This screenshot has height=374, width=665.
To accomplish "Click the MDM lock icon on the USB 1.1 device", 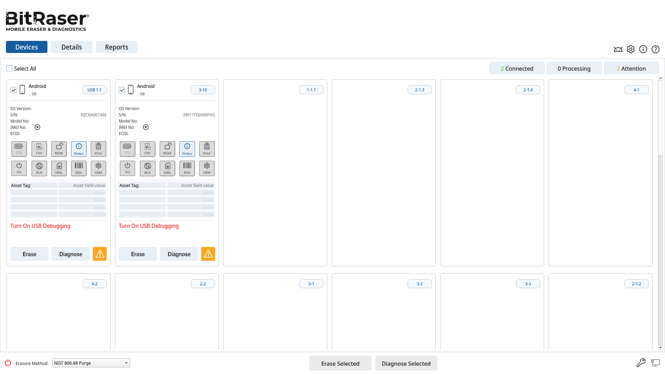I will coord(59,149).
